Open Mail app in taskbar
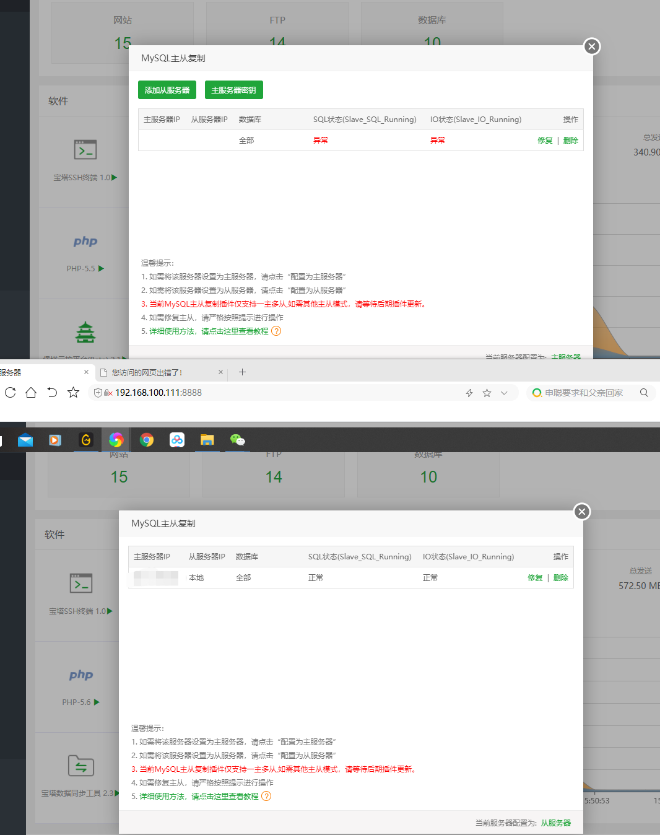This screenshot has height=835, width=660. click(25, 440)
